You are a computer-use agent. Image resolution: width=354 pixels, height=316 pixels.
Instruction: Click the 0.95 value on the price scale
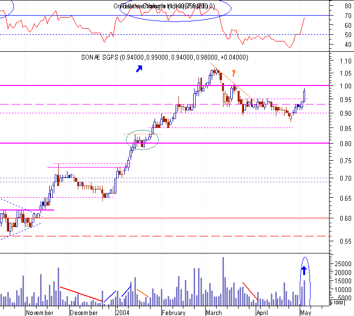(345, 100)
